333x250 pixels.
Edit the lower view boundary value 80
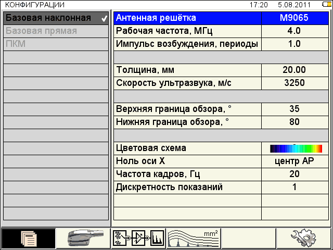pyautogui.click(x=295, y=122)
